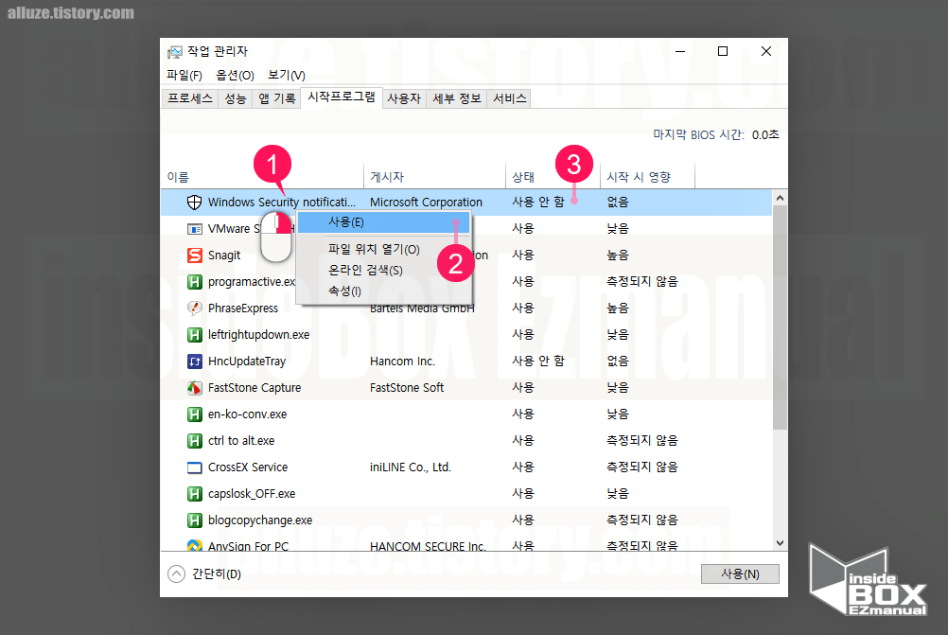Switch to the 서비스 tab
The height and width of the screenshot is (635, 948).
click(510, 98)
